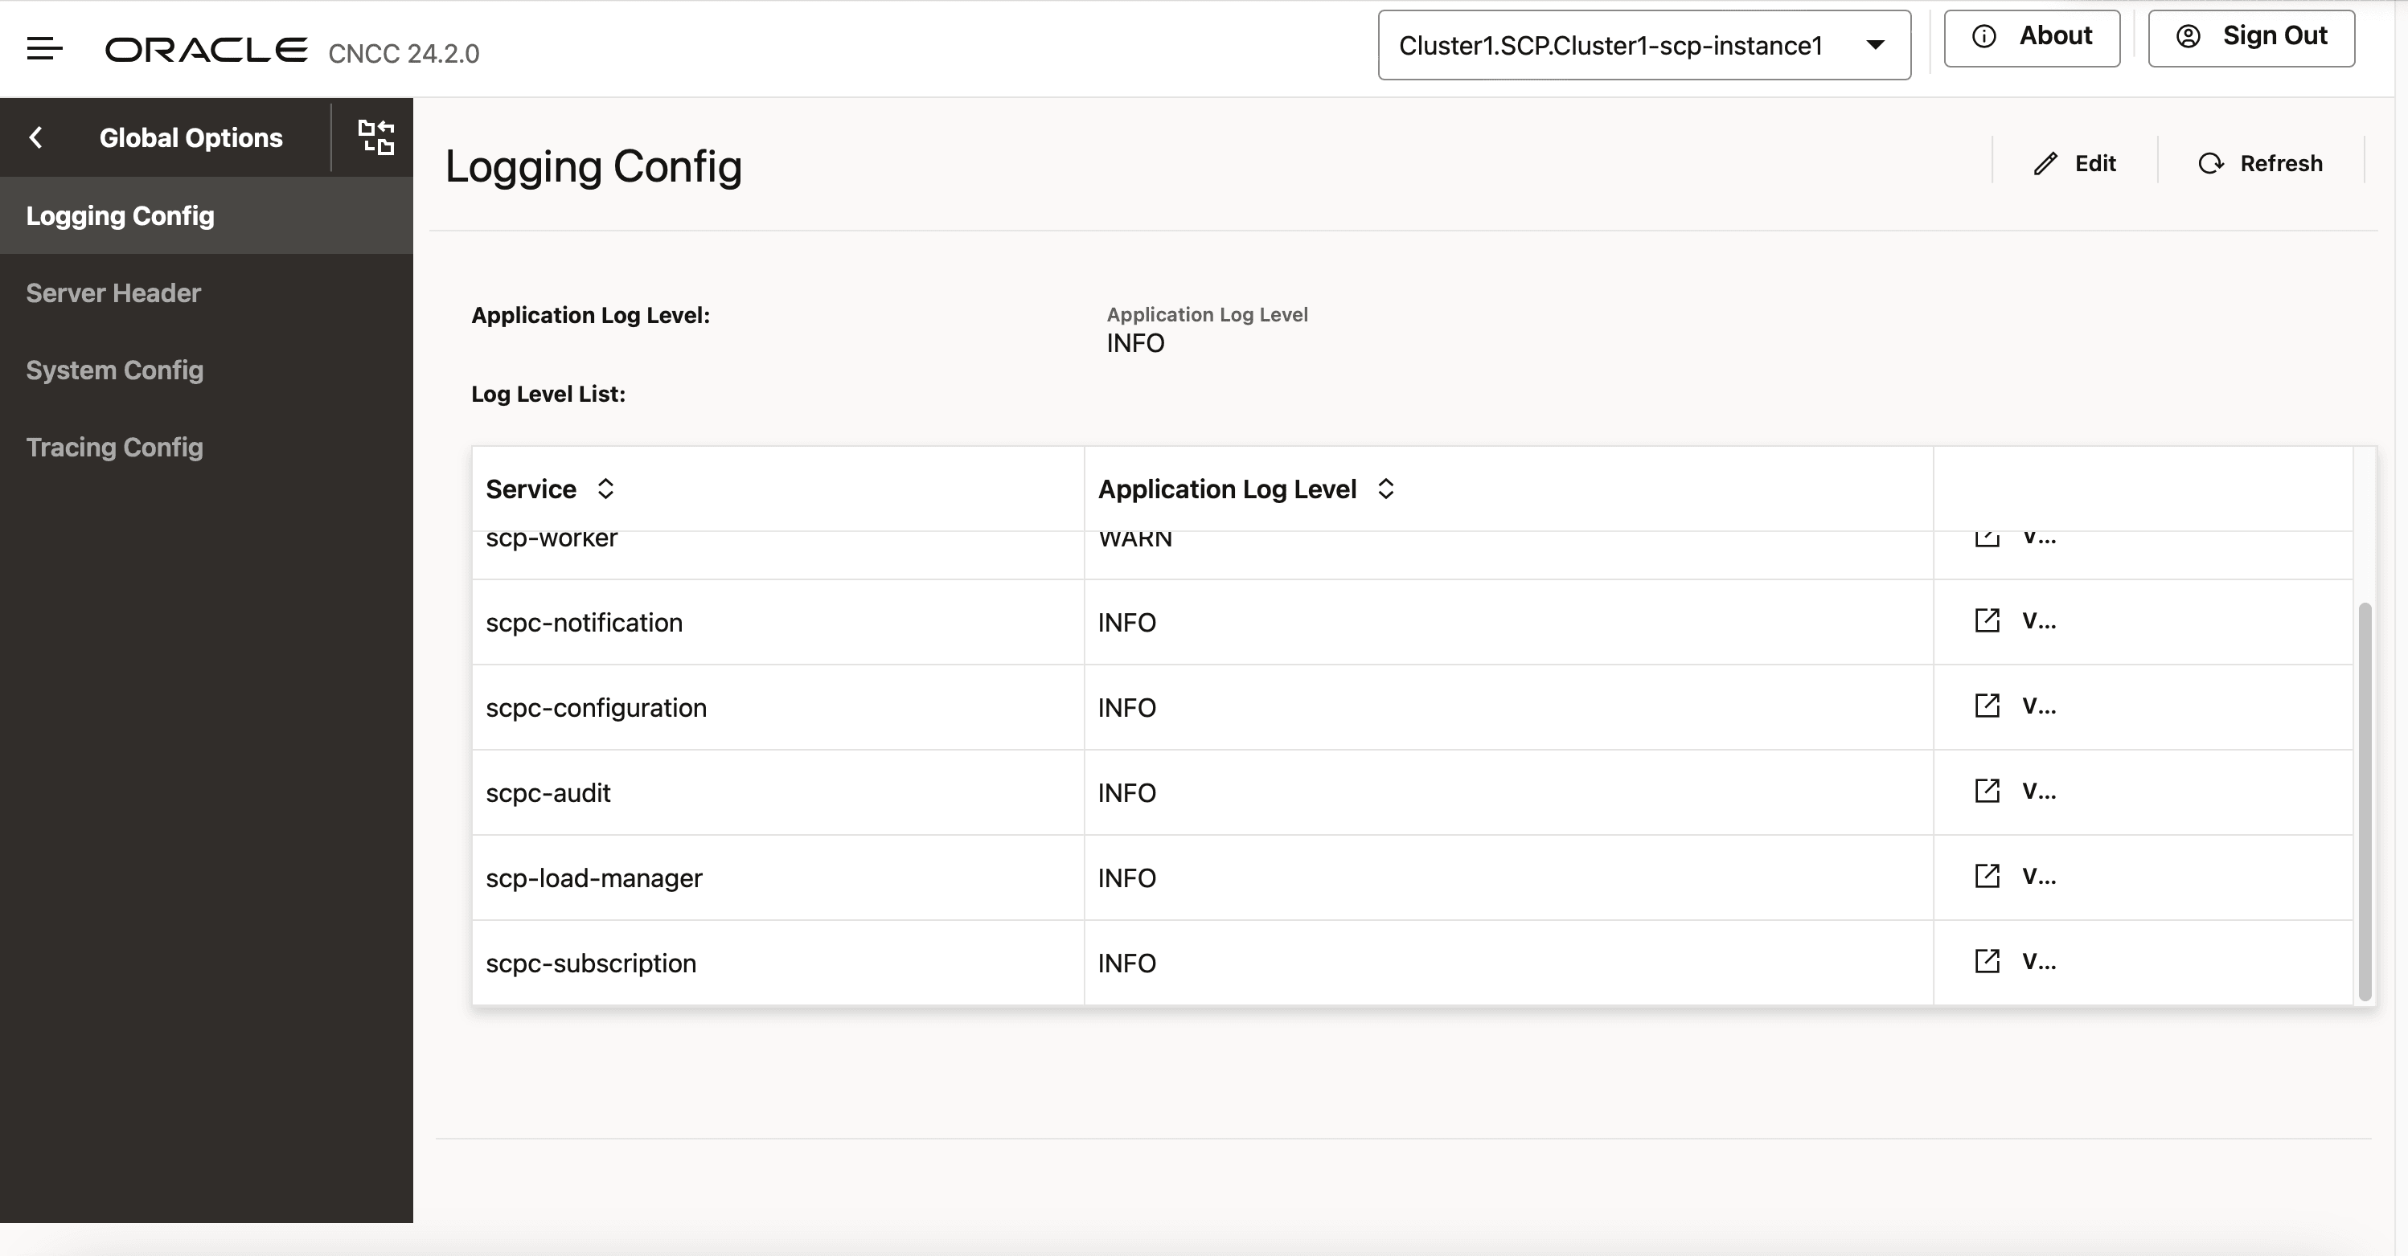Select Tracing Config in the sidebar
Image resolution: width=2408 pixels, height=1256 pixels.
[115, 448]
